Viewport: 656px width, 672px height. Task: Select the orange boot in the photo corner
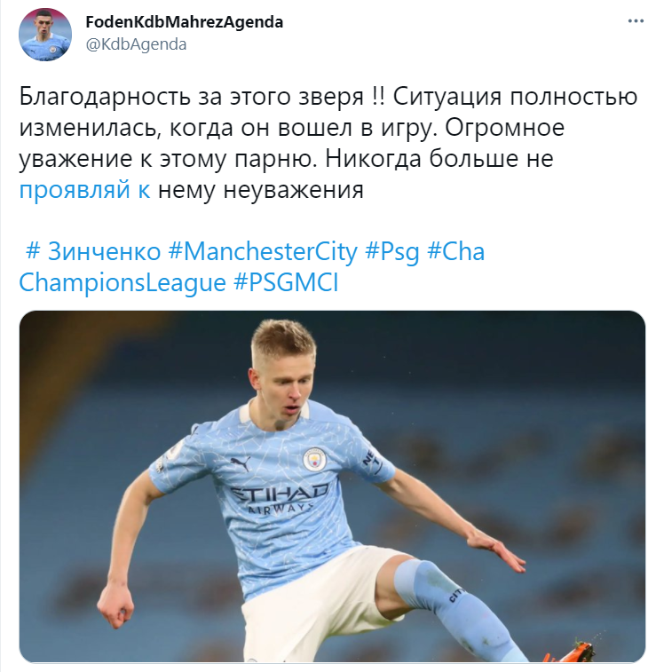pyautogui.click(x=568, y=652)
